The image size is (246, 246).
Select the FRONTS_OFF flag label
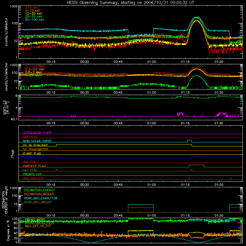(33, 174)
